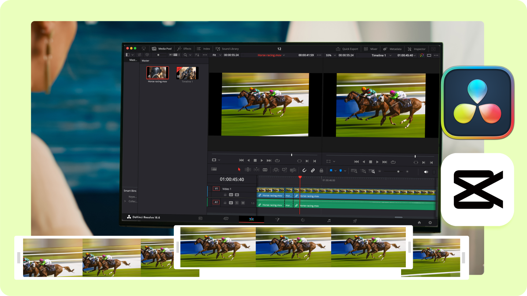This screenshot has height=296, width=527.
Task: Zoom out timeline with minus icon
Action: click(380, 171)
